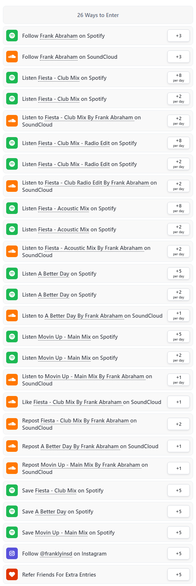Click SoundCloud icon for Repost A Better Day
Screen dimensions: 196x586
click(x=12, y=446)
